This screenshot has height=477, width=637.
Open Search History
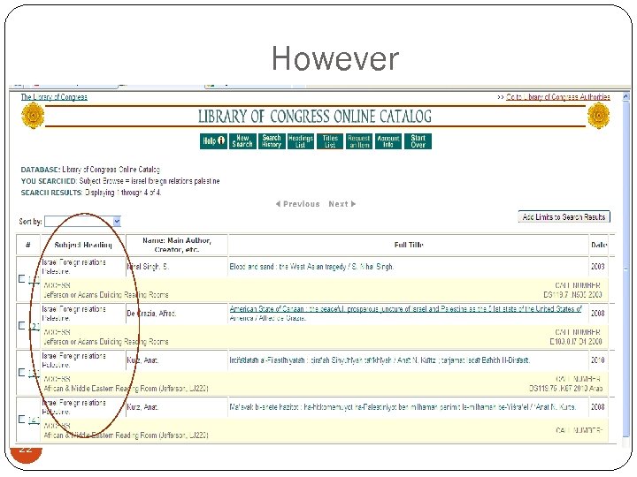(x=272, y=141)
